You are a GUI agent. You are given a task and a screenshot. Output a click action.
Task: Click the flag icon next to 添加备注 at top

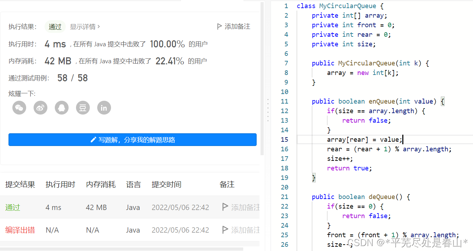(x=220, y=27)
